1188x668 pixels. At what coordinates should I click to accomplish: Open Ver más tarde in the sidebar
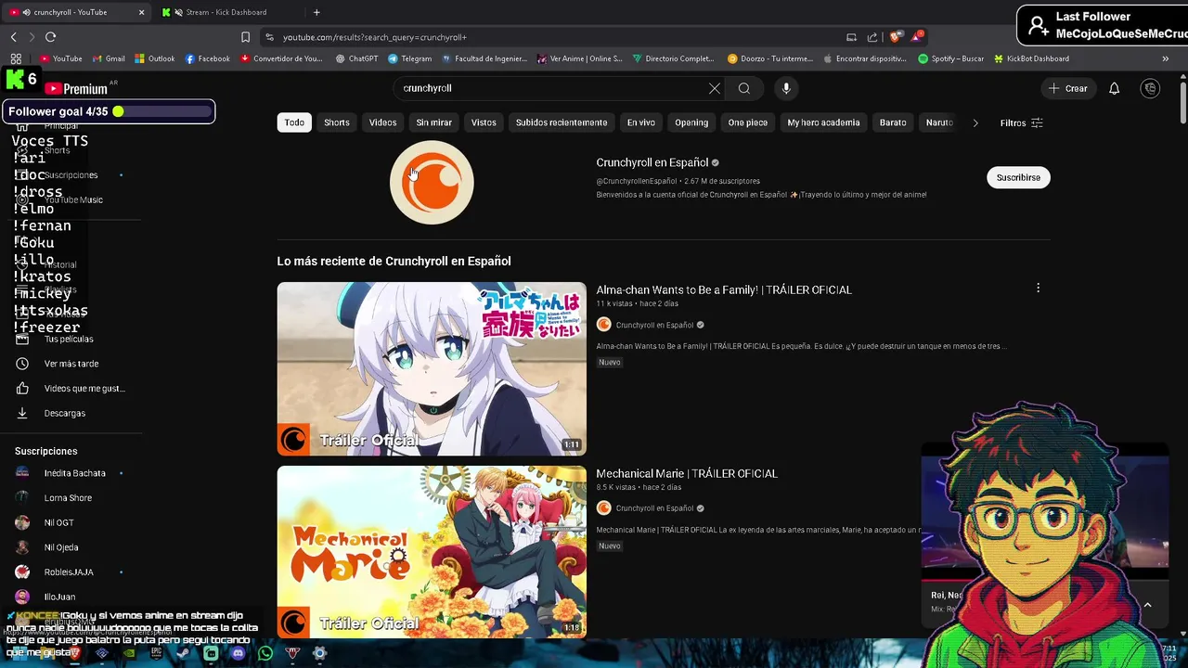(x=71, y=364)
